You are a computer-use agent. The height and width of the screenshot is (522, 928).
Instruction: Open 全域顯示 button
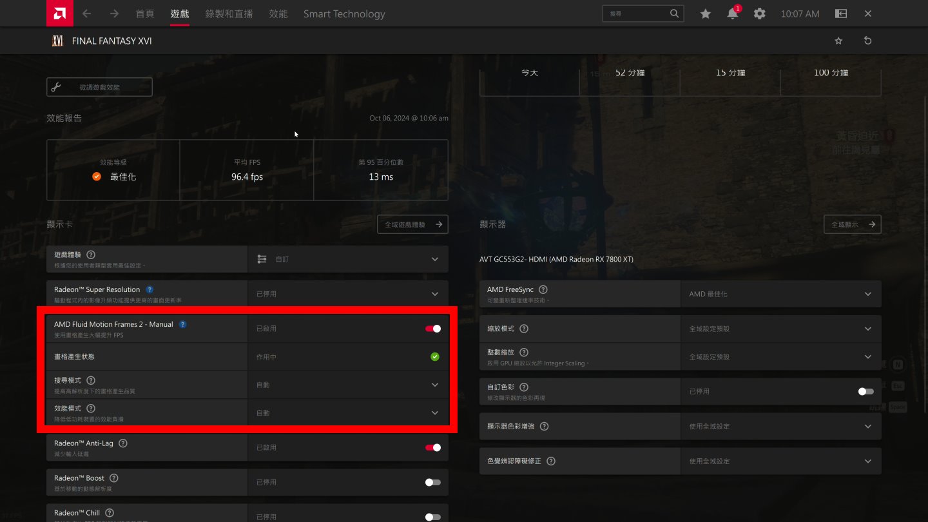point(852,224)
